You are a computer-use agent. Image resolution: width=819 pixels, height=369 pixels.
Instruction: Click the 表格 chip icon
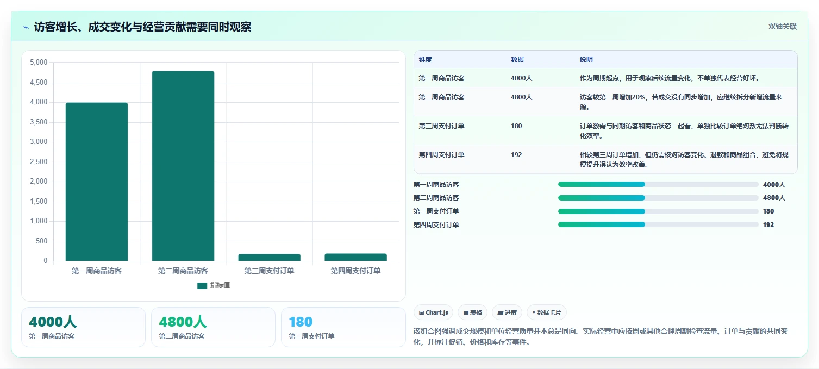coord(466,312)
